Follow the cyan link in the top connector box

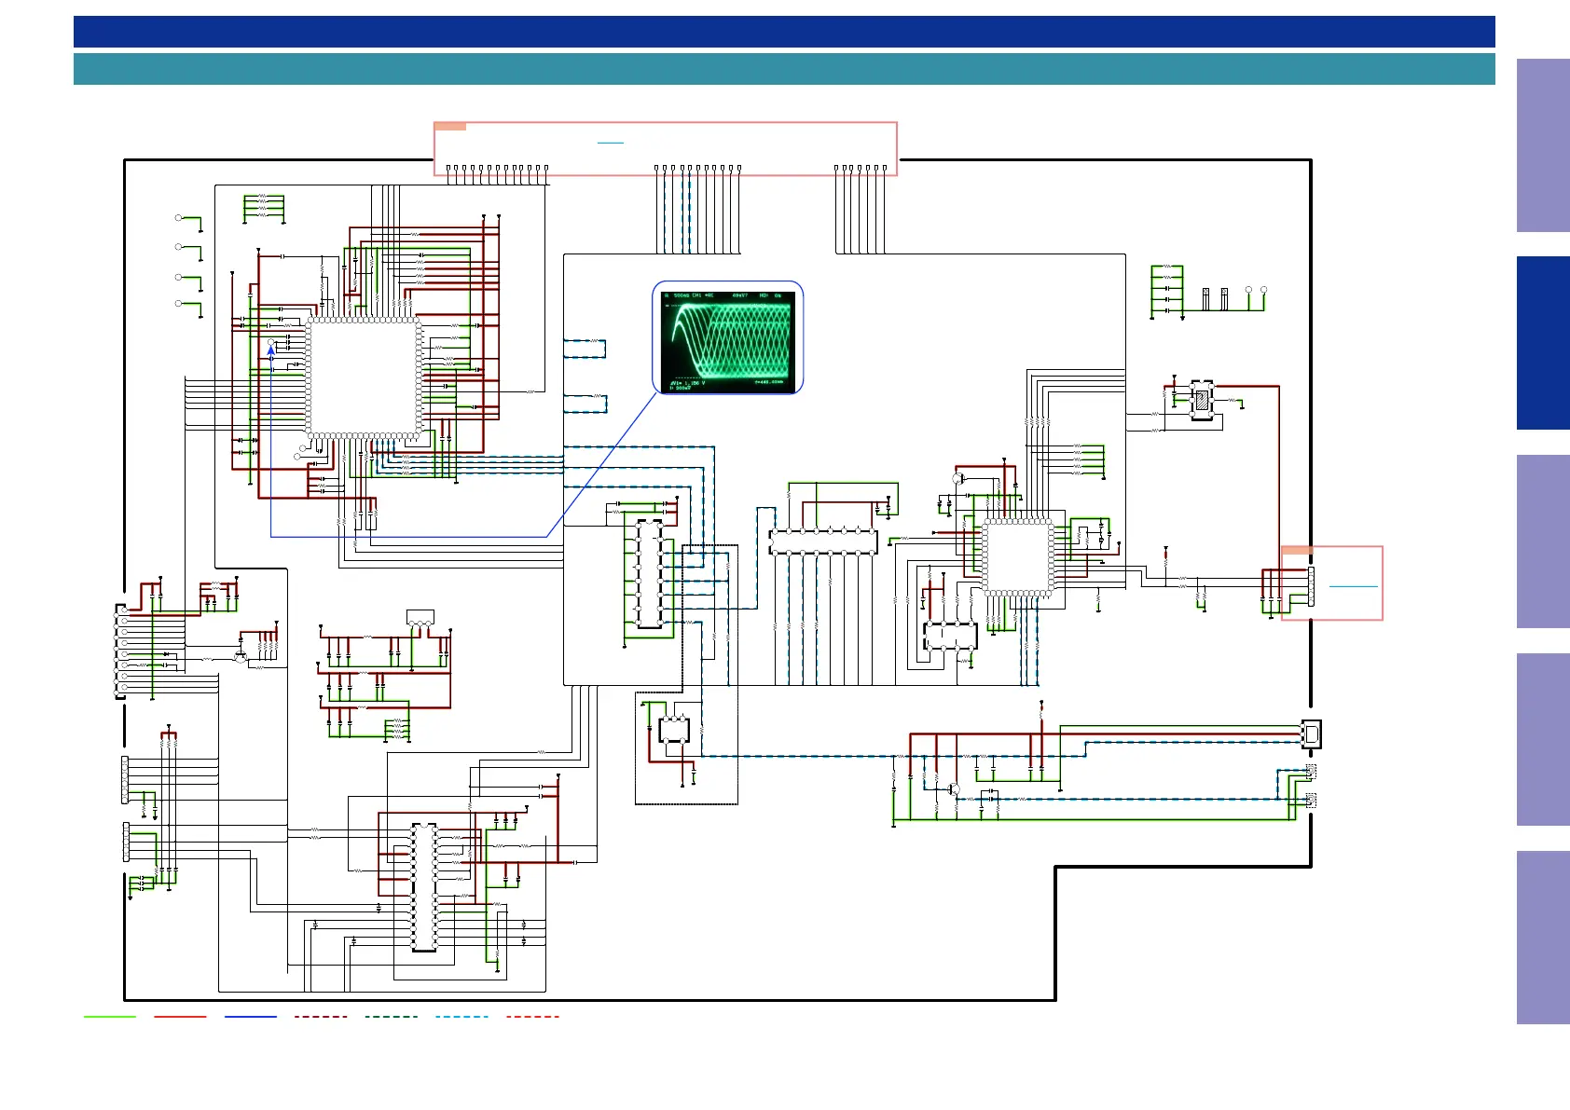point(611,143)
